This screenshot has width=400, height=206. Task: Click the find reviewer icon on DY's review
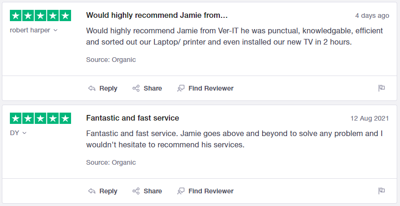pos(181,191)
